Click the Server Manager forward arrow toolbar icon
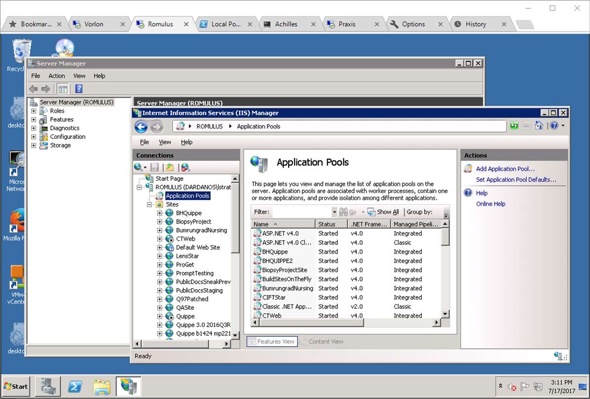Image resolution: width=590 pixels, height=399 pixels. click(x=45, y=89)
